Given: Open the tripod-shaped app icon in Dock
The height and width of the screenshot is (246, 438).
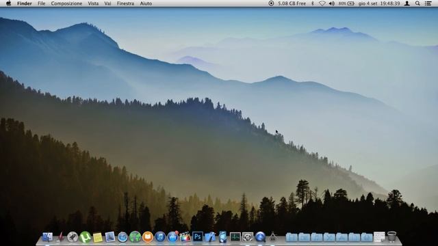Looking at the screenshot, I should [x=272, y=237].
